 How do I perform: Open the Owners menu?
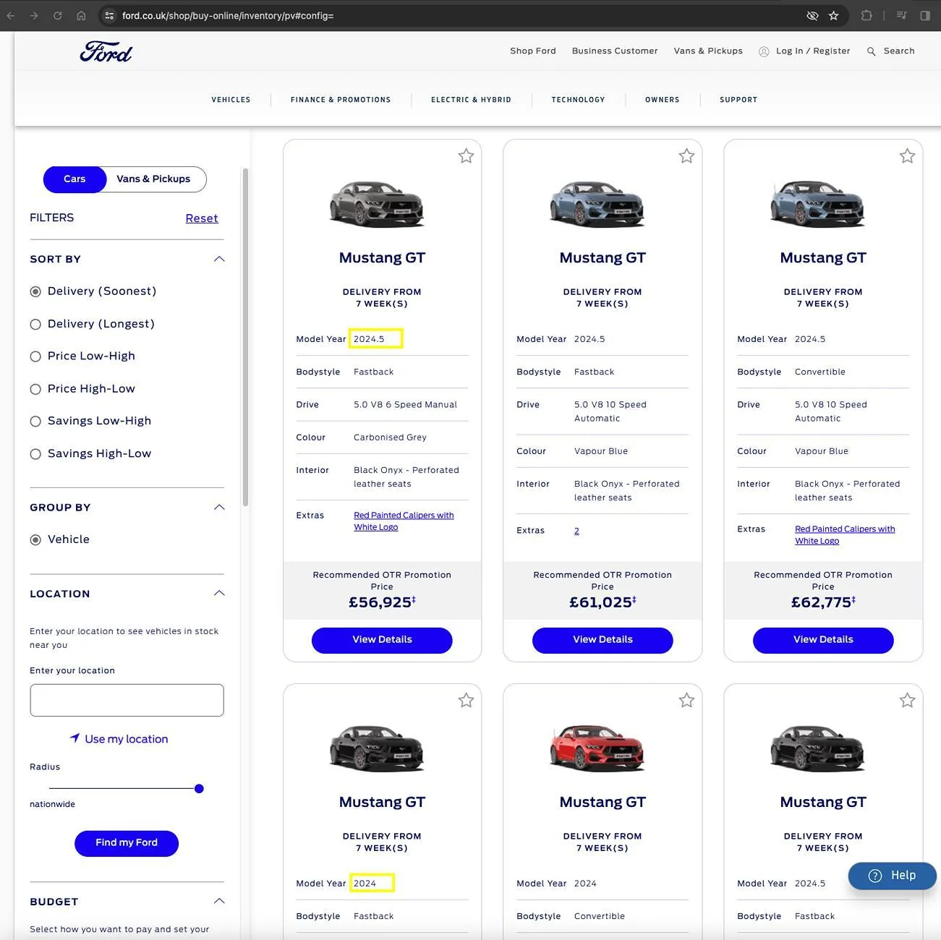663,100
